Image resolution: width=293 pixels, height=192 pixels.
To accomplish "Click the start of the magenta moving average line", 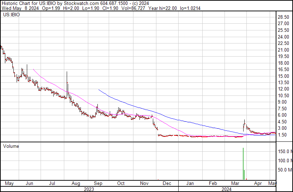I will (33, 69).
